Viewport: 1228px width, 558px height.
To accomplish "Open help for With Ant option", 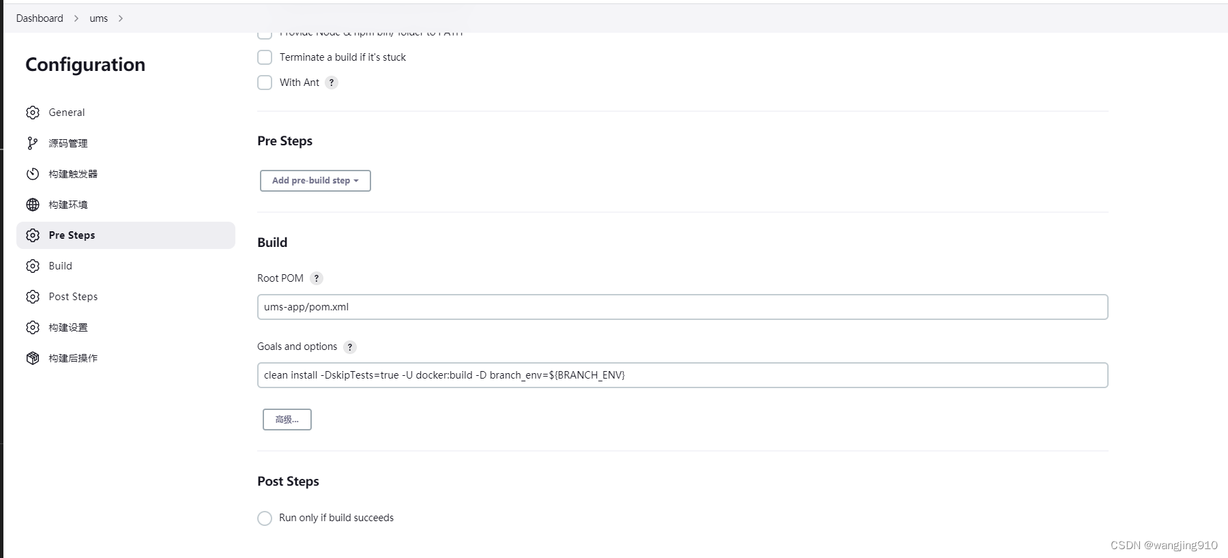I will (332, 83).
